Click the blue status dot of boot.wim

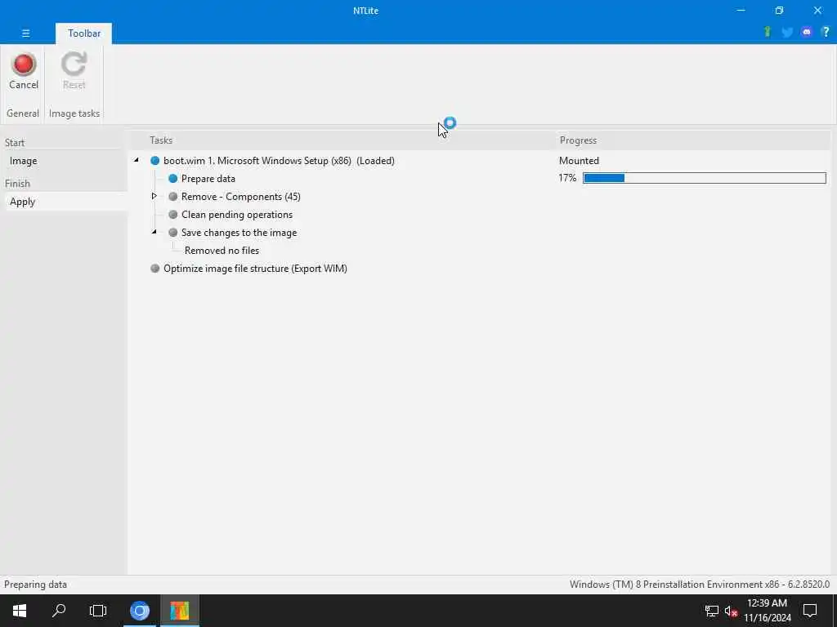[x=154, y=161]
